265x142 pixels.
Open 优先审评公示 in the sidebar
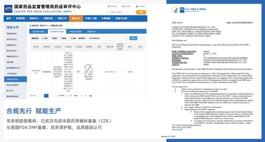point(12,51)
